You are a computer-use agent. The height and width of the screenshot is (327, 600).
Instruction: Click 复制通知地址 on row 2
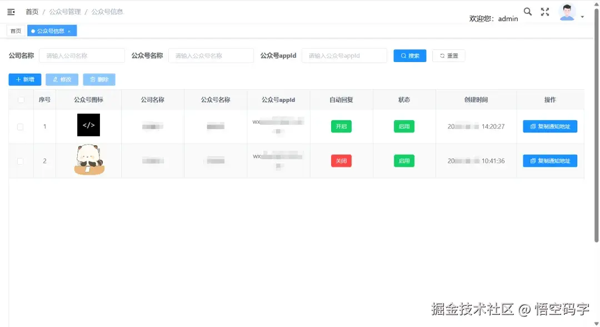pos(550,160)
